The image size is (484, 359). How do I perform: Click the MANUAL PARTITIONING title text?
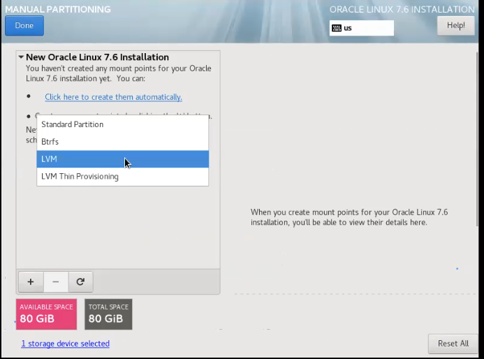(58, 9)
